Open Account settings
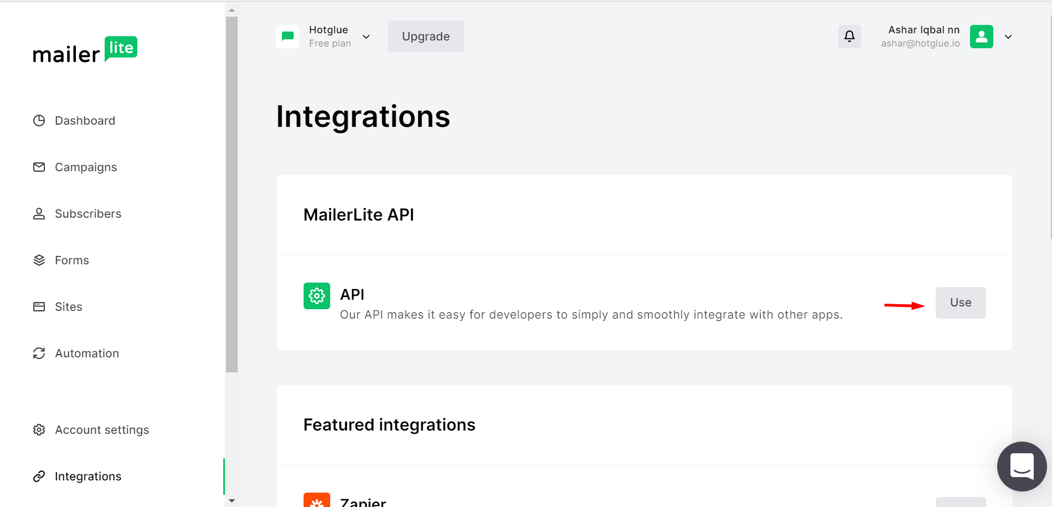This screenshot has width=1052, height=507. click(102, 429)
